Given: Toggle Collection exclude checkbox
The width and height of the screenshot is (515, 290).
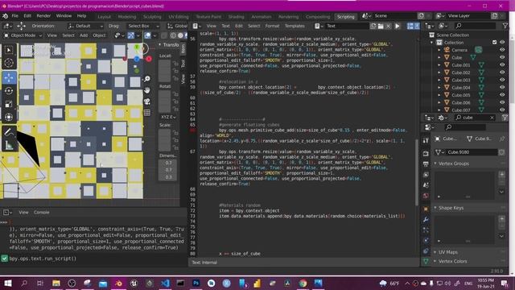Looking at the screenshot, I should [495, 43].
